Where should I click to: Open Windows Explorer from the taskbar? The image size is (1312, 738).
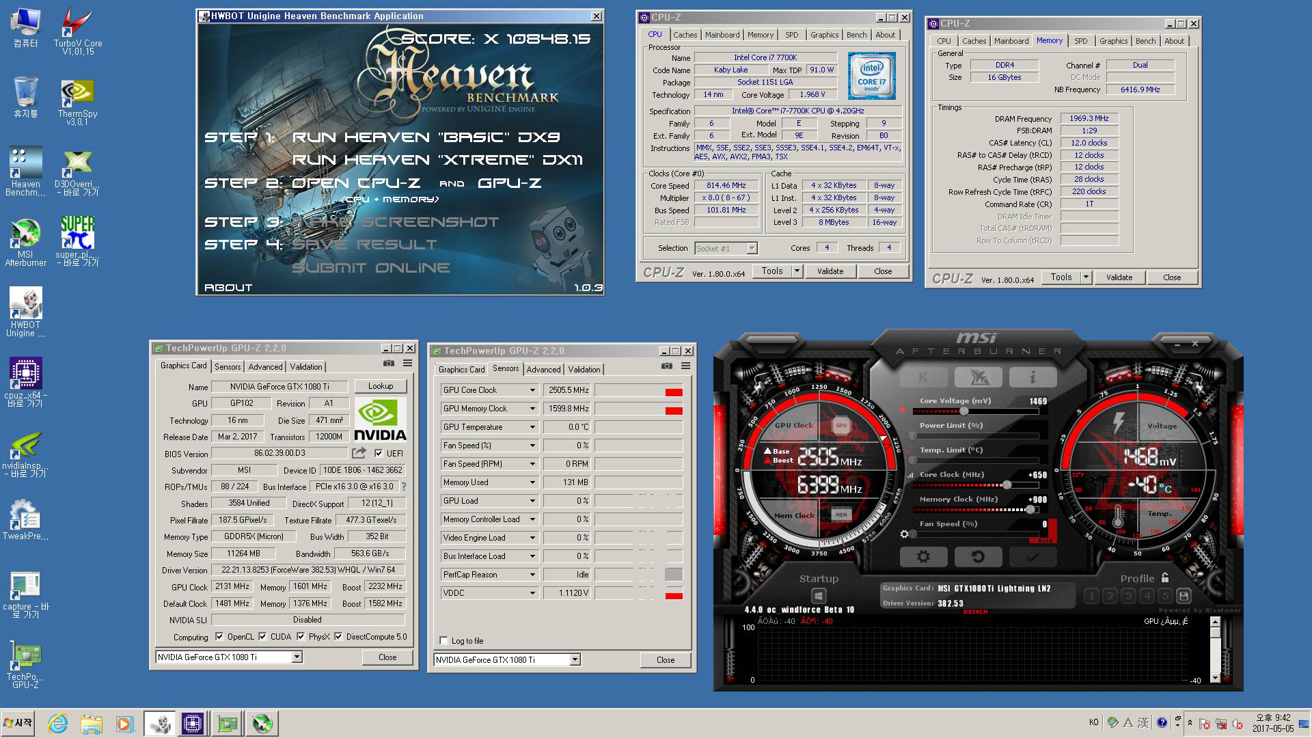click(x=92, y=724)
